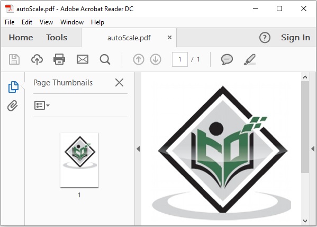The width and height of the screenshot is (317, 227).
Task: Click the Save file icon
Action: (14, 59)
